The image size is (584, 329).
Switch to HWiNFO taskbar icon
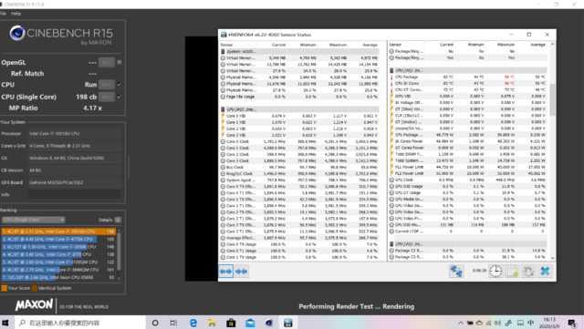click(288, 323)
